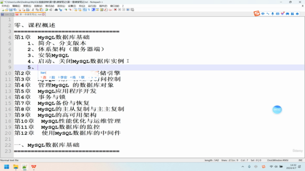The width and height of the screenshot is (305, 171).
Task: Open the 格式(M) menu
Action: click(x=50, y=6)
